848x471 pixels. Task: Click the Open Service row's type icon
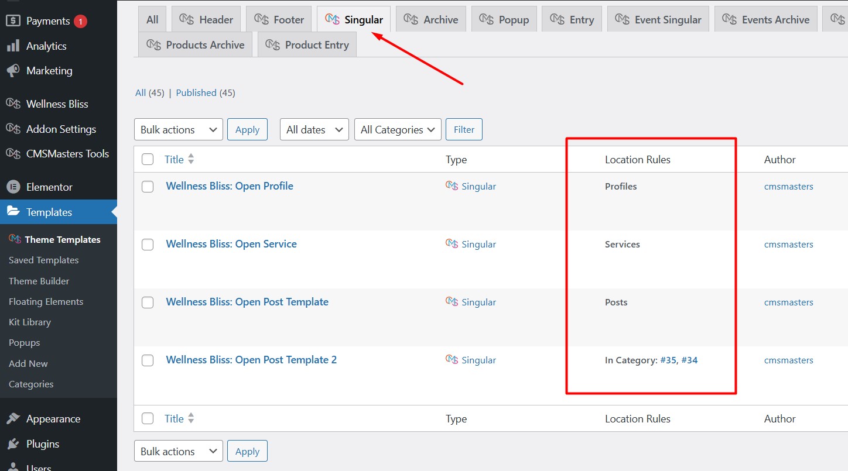(x=452, y=244)
